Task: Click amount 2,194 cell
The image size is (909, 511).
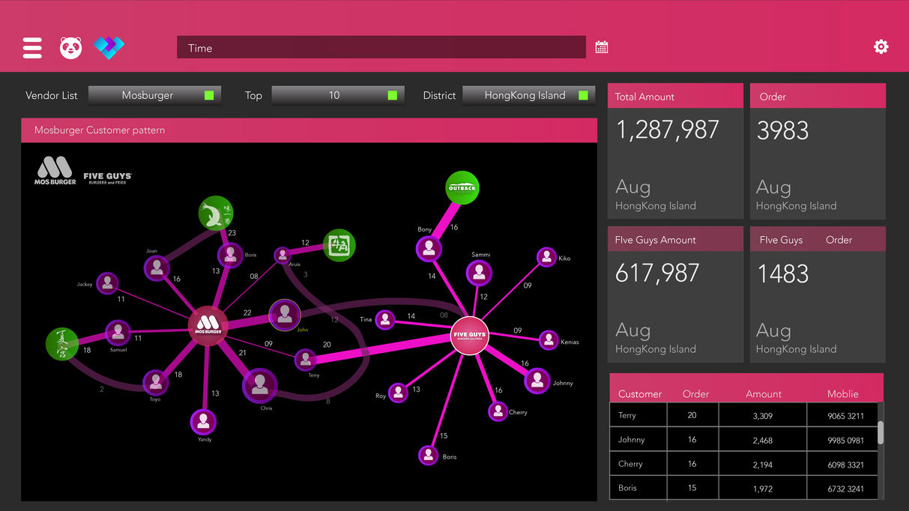Action: tap(762, 464)
